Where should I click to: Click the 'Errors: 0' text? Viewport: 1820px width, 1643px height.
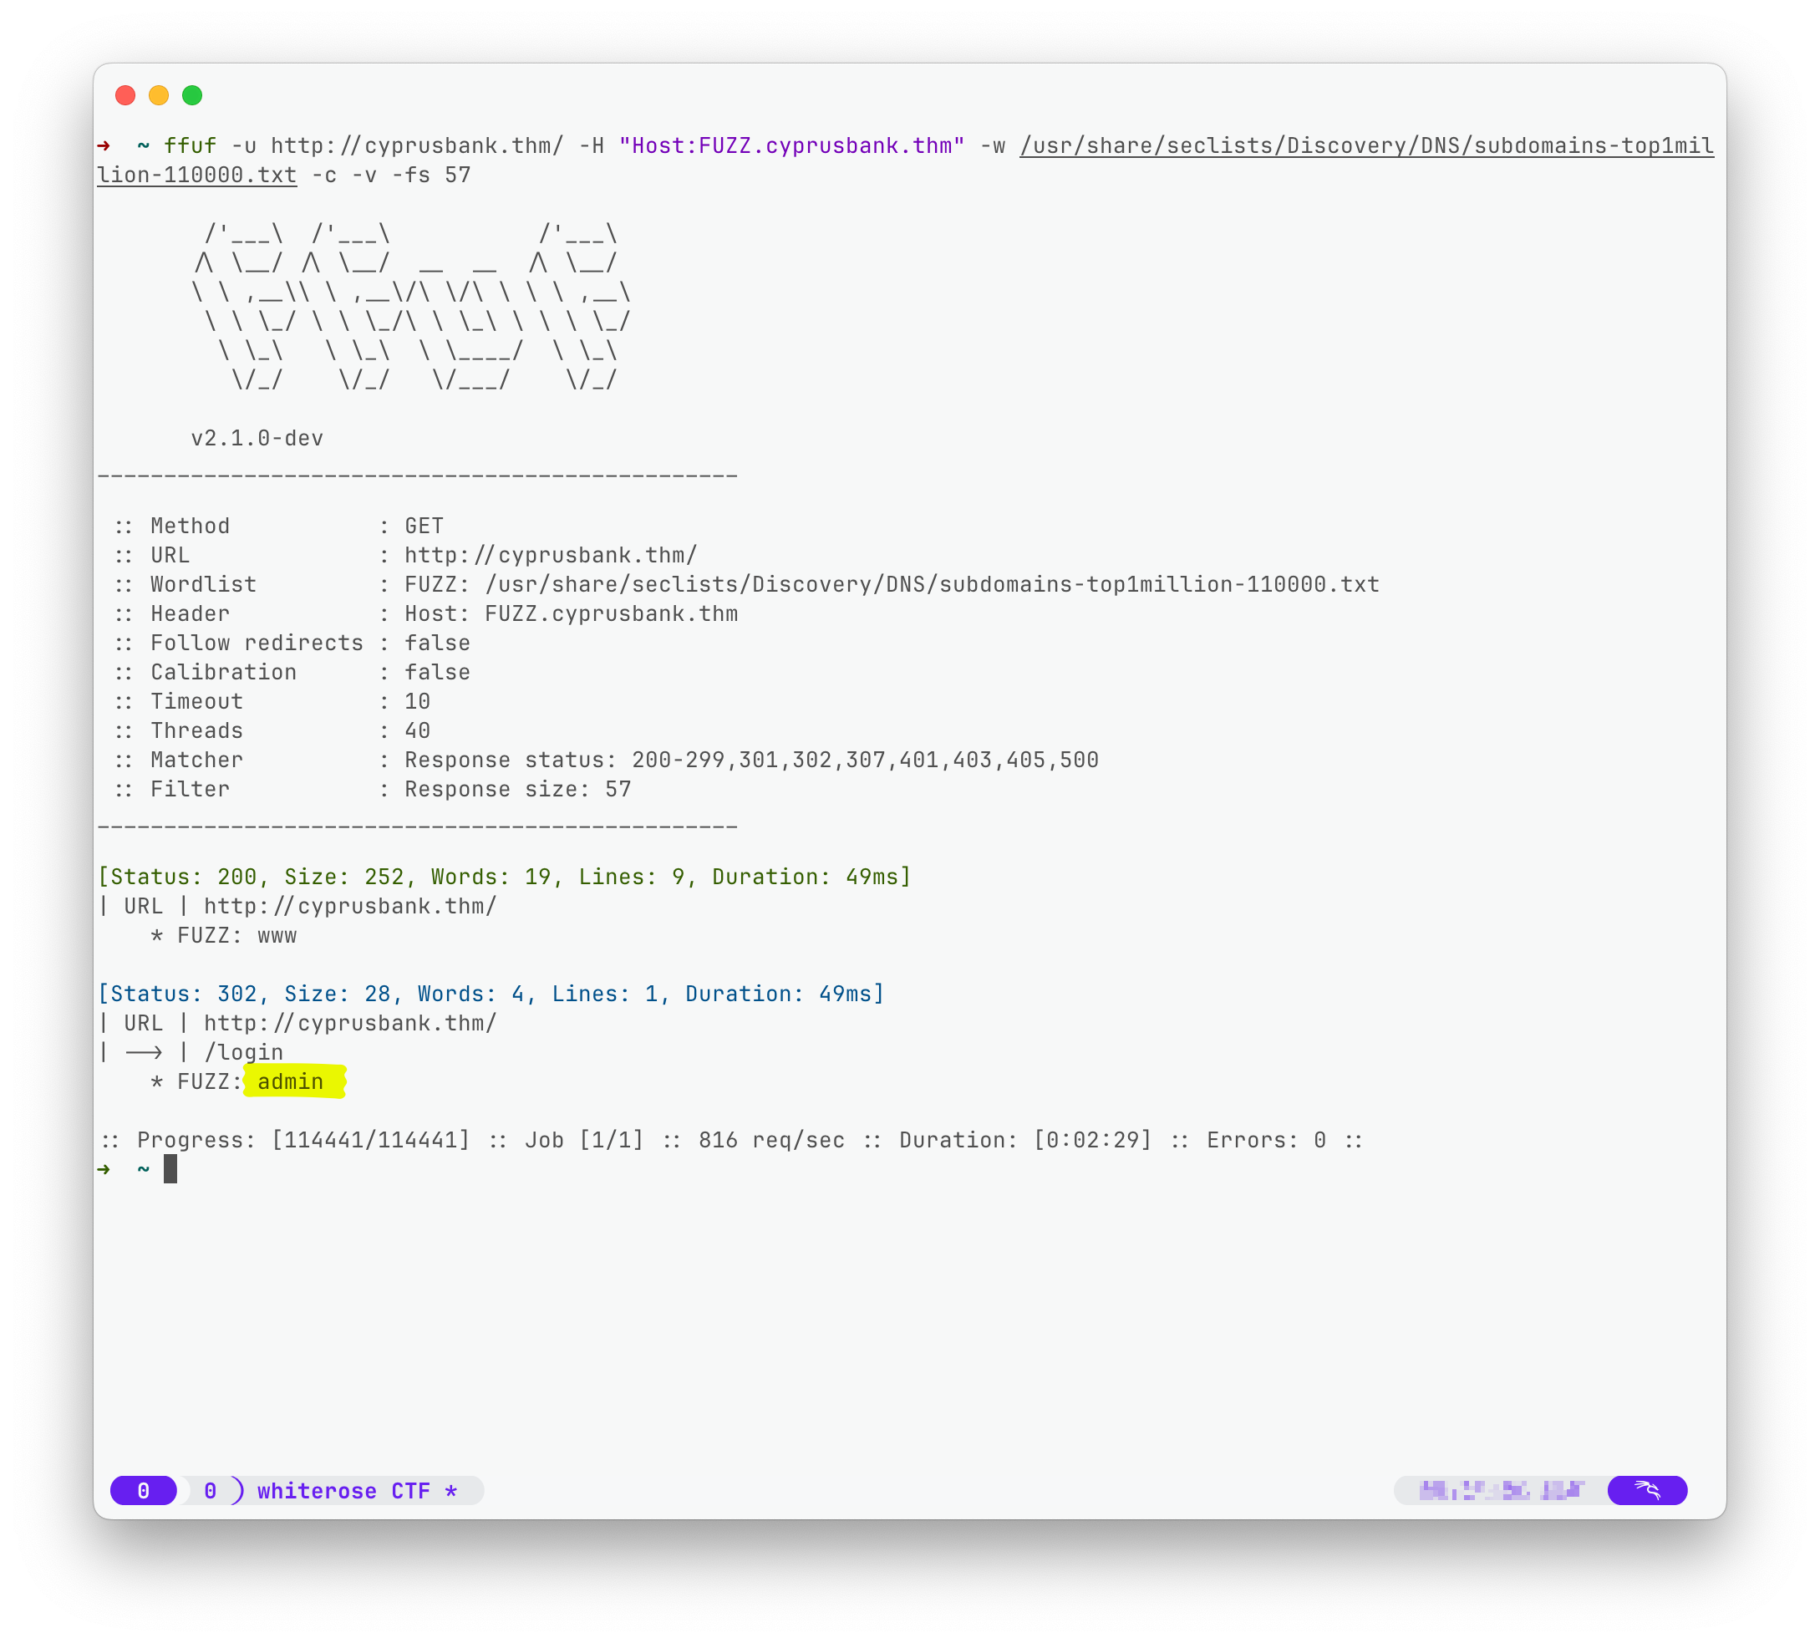[x=1267, y=1140]
